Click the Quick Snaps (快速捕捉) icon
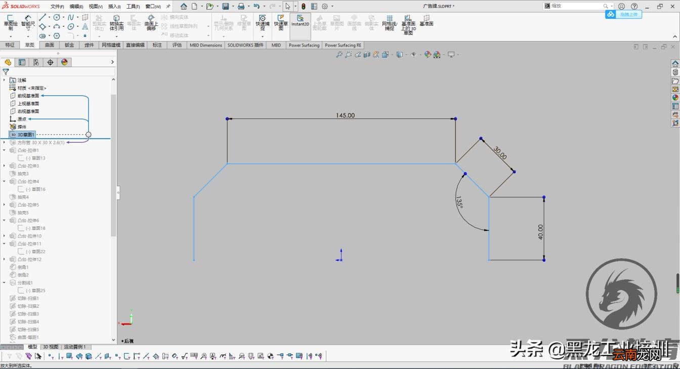This screenshot has width=680, height=369. point(262,22)
